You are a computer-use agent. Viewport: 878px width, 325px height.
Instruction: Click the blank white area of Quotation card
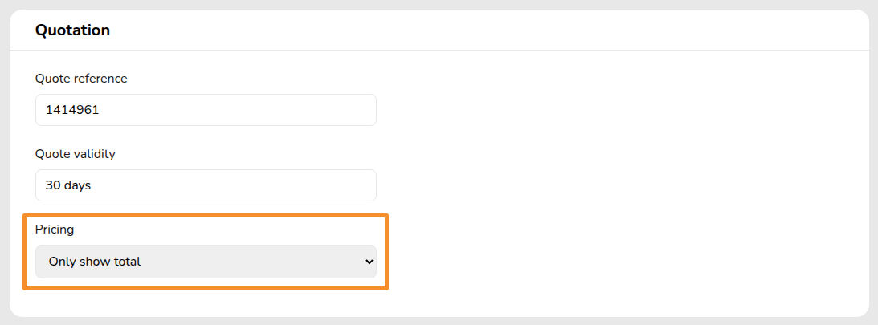(627, 177)
